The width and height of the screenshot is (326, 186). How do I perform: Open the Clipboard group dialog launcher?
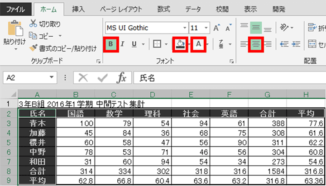(x=98, y=61)
